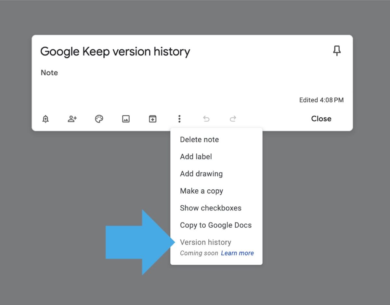Open the Collaborator add-person icon
This screenshot has width=390, height=305.
[x=72, y=119]
